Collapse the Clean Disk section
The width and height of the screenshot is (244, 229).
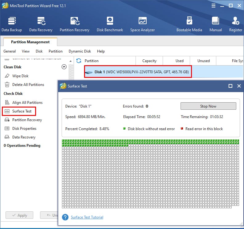[x=64, y=67]
